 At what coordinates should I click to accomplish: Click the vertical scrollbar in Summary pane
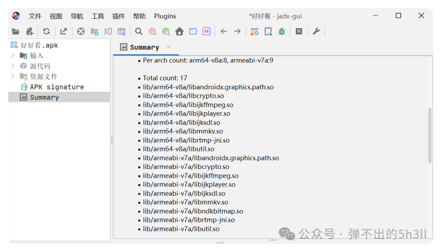[x=430, y=135]
